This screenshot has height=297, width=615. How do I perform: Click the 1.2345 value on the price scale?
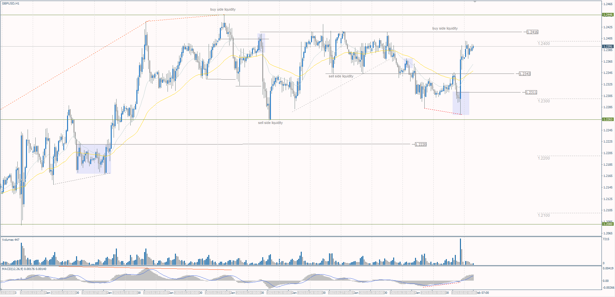[608, 73]
